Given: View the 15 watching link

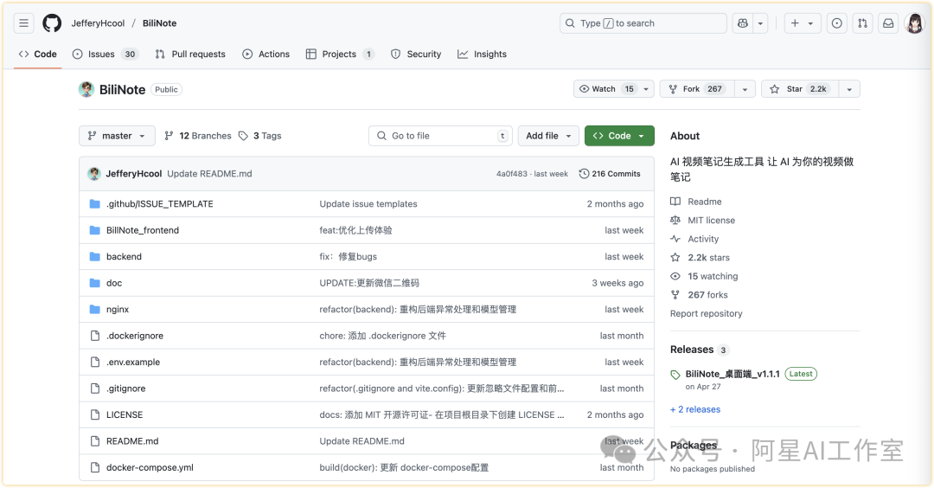Looking at the screenshot, I should click(x=704, y=276).
